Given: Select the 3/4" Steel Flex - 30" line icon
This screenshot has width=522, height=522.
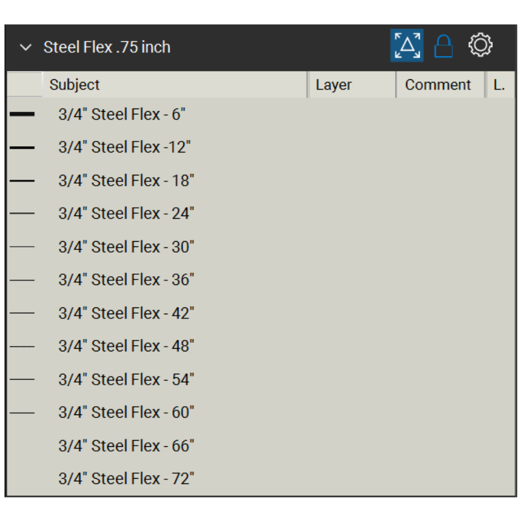Looking at the screenshot, I should pyautogui.click(x=22, y=247).
